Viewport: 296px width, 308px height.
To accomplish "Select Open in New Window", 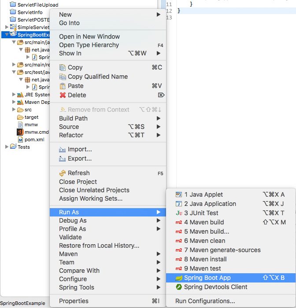I will (108, 37).
